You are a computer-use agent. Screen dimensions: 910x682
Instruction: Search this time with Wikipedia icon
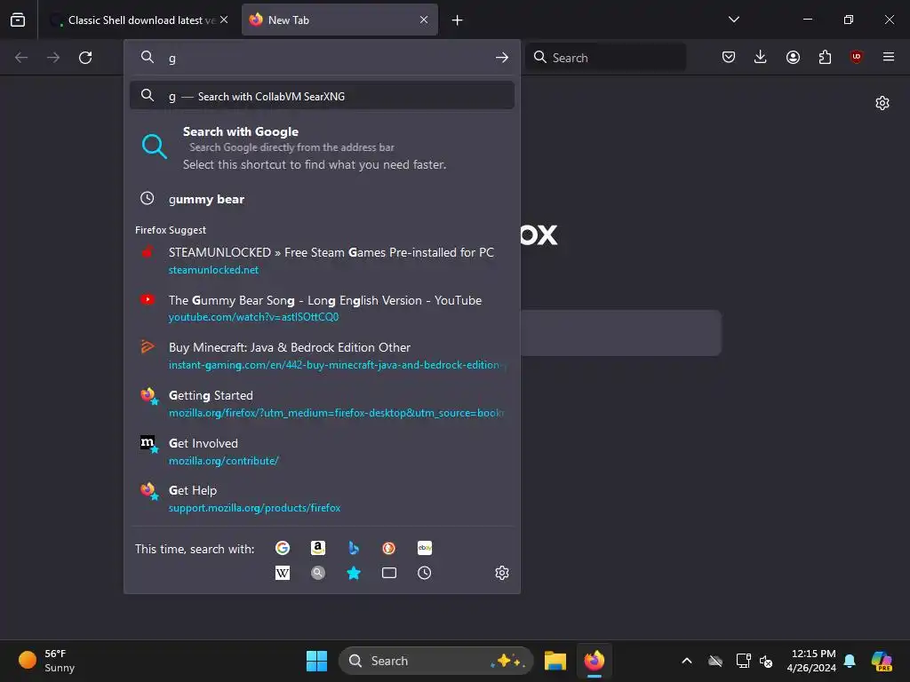[x=283, y=573]
